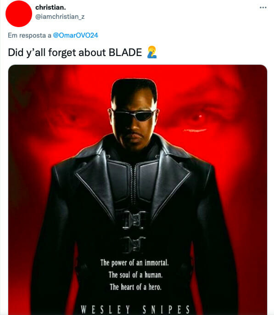274x315 pixels.
Task: Click the word BLADE in the tweet
Action: click(x=125, y=52)
